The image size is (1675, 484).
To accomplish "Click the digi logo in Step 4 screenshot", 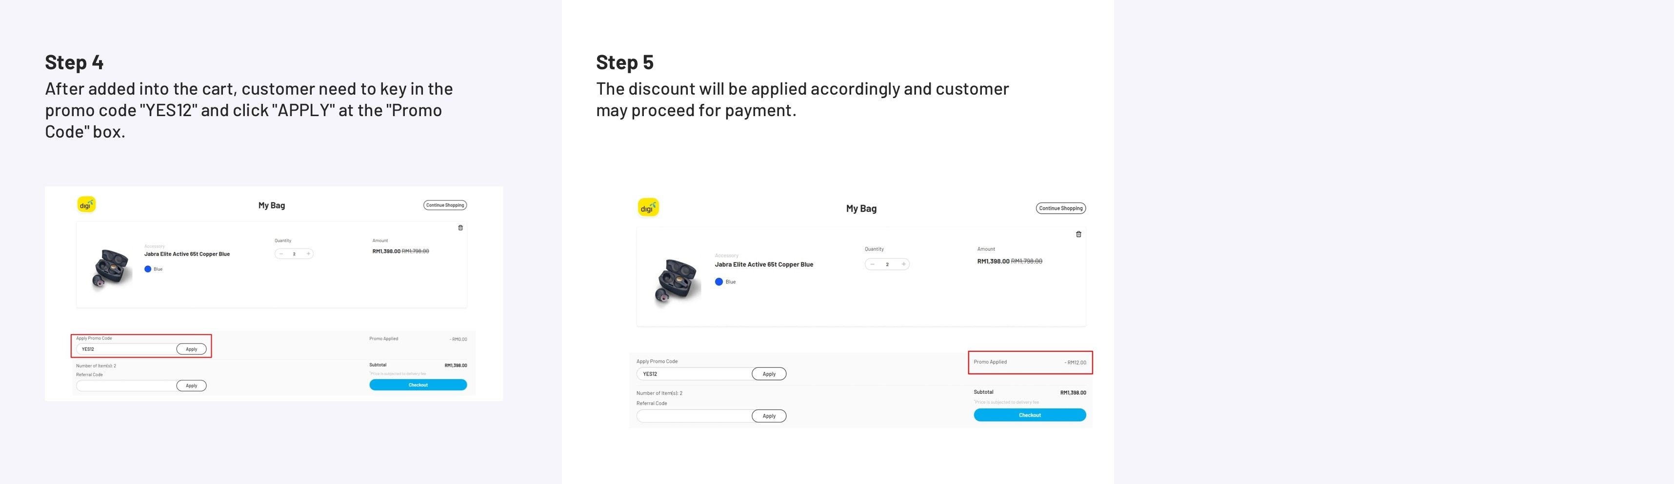I will 86,205.
